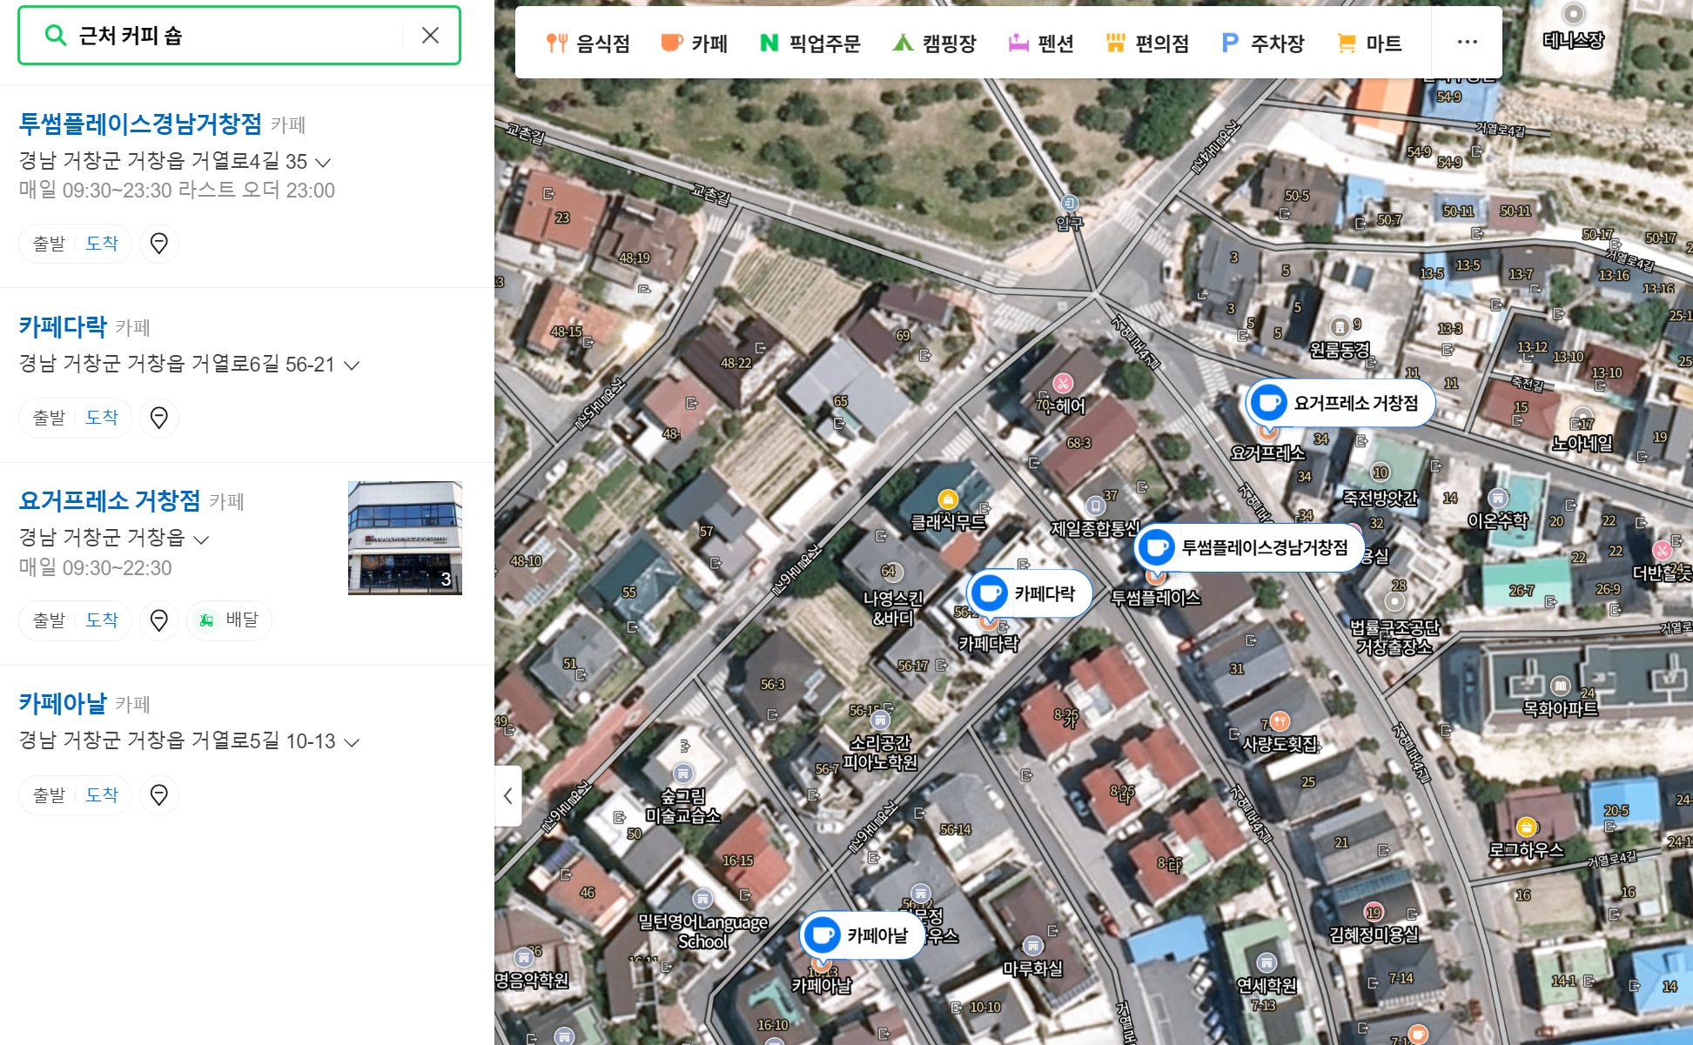
Task: Set 카페아날 as 출발
Action: [x=49, y=795]
